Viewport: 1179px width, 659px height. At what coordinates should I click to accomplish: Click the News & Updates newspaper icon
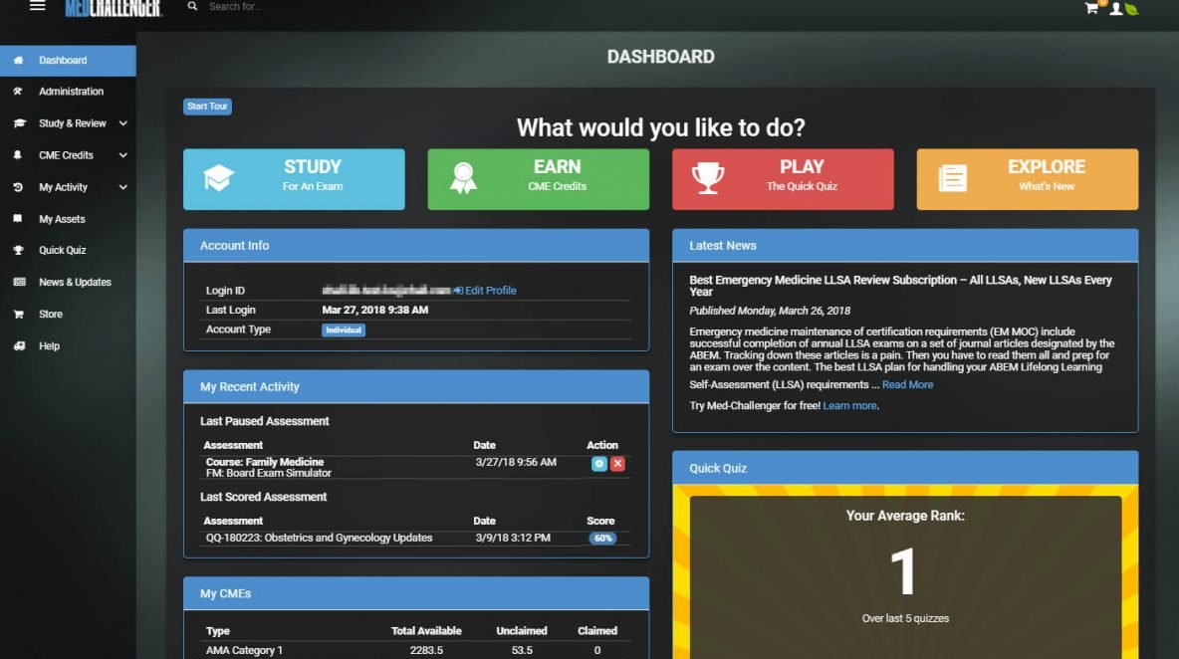19,282
